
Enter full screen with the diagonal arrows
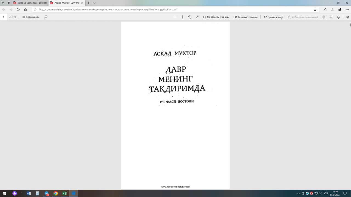[x=197, y=17]
